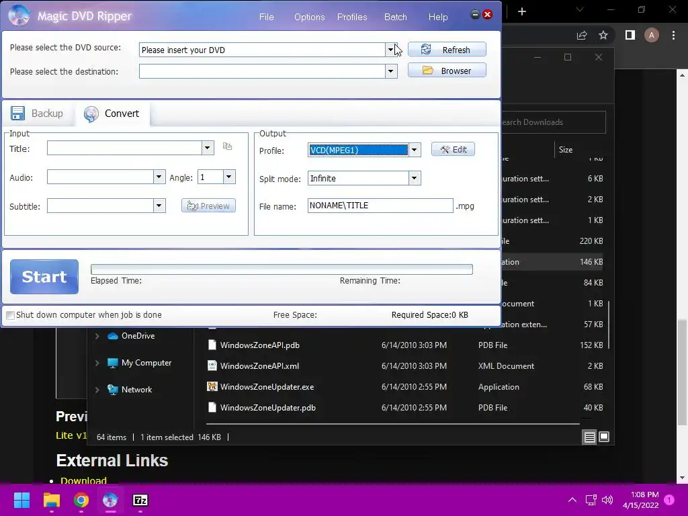Open the File menu

click(266, 17)
